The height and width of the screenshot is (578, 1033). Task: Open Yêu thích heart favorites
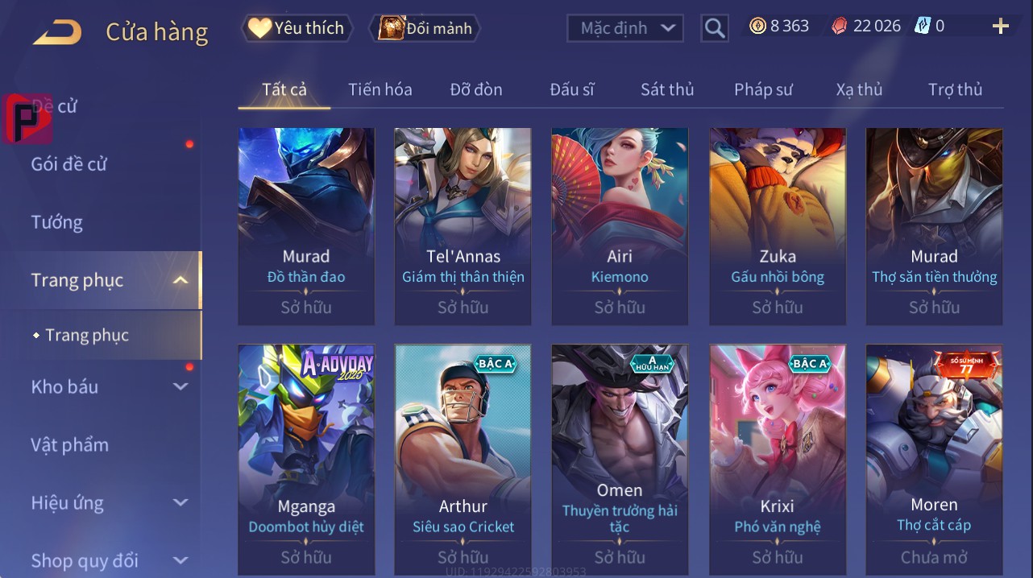click(297, 28)
